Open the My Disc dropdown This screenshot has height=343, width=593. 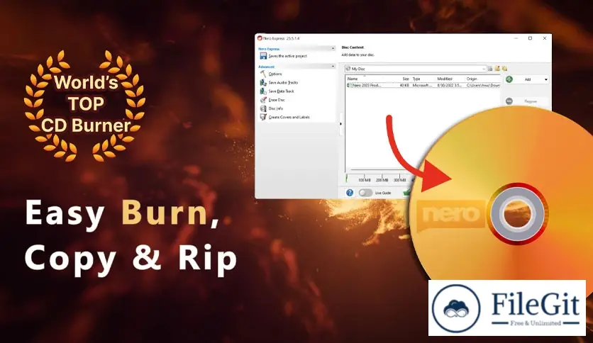point(484,69)
